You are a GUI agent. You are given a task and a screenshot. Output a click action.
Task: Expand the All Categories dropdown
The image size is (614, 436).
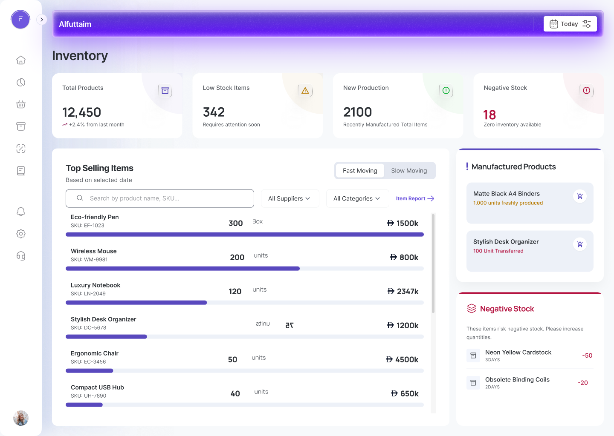tap(357, 198)
